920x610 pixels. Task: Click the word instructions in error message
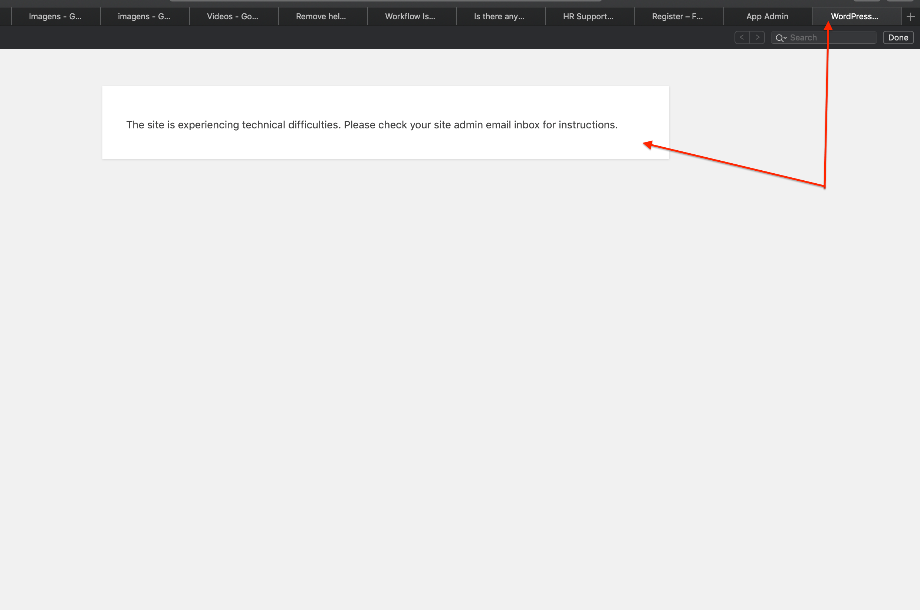(x=587, y=125)
